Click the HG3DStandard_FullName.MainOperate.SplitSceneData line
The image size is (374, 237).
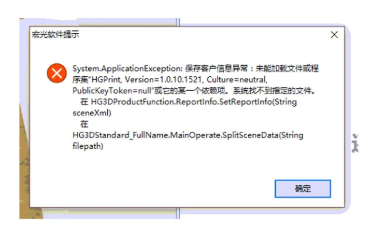point(188,135)
